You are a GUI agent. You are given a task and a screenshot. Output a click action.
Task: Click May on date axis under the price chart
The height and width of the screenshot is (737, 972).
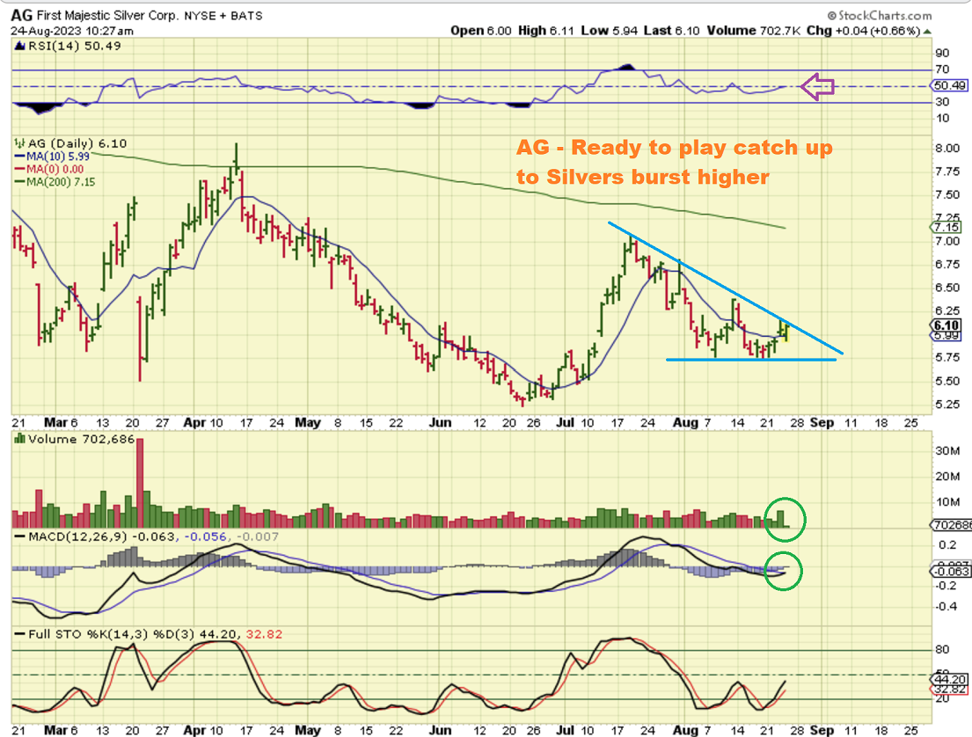308,423
